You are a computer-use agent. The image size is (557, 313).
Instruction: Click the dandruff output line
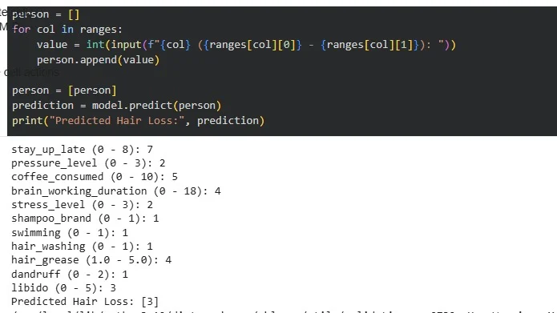70,275
